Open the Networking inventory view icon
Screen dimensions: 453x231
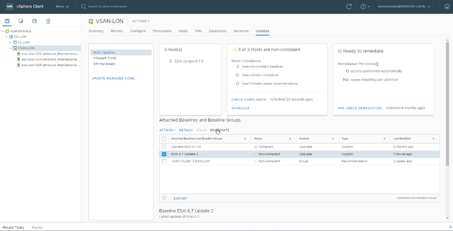coord(48,21)
